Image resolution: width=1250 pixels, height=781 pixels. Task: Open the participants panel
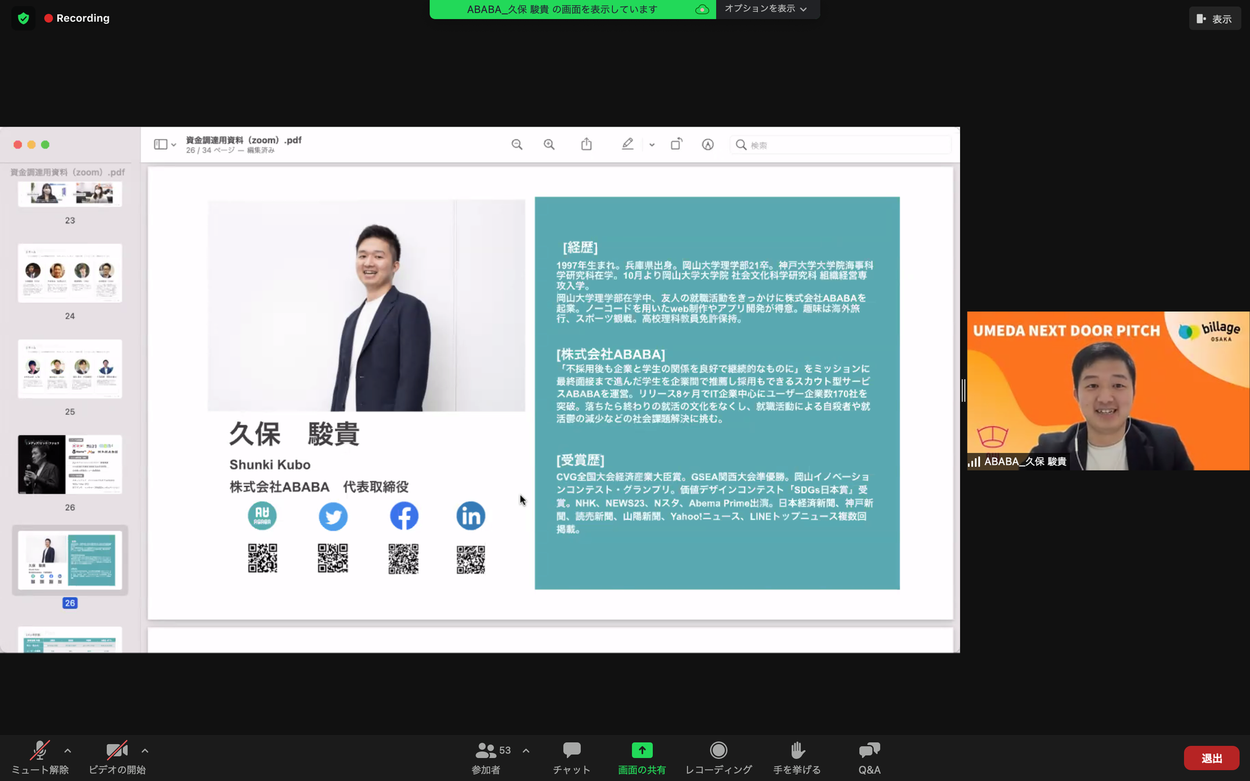point(486,750)
